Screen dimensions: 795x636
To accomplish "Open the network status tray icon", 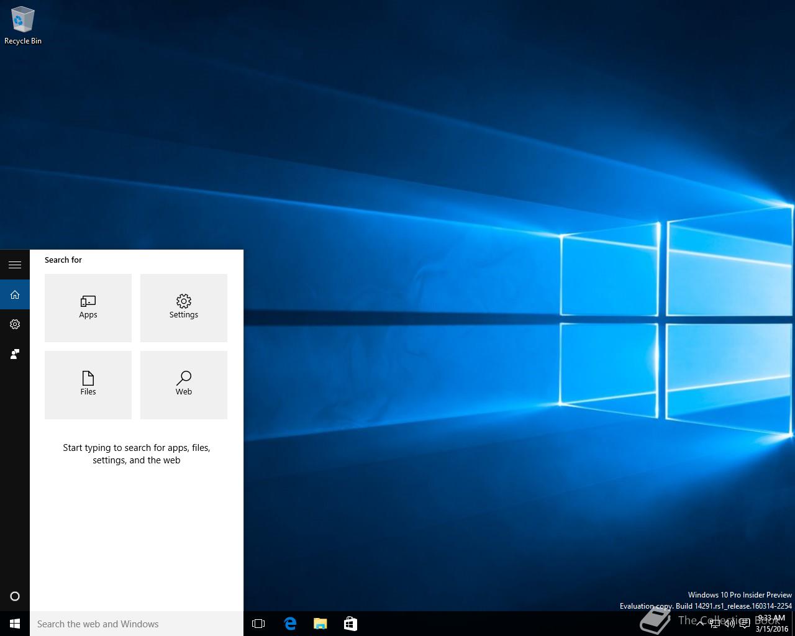I will click(x=715, y=624).
